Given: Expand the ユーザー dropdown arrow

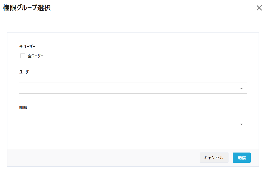Looking at the screenshot, I should tap(241, 89).
